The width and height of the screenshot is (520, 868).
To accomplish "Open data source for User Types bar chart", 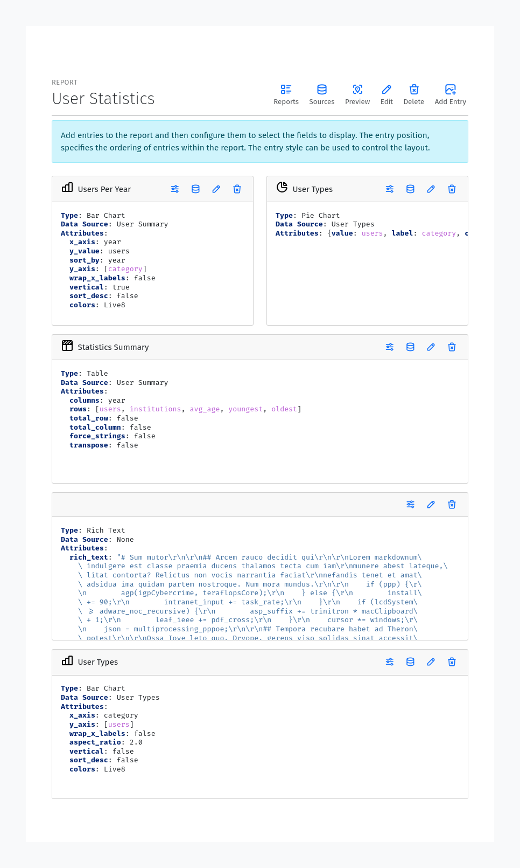I will tap(410, 662).
